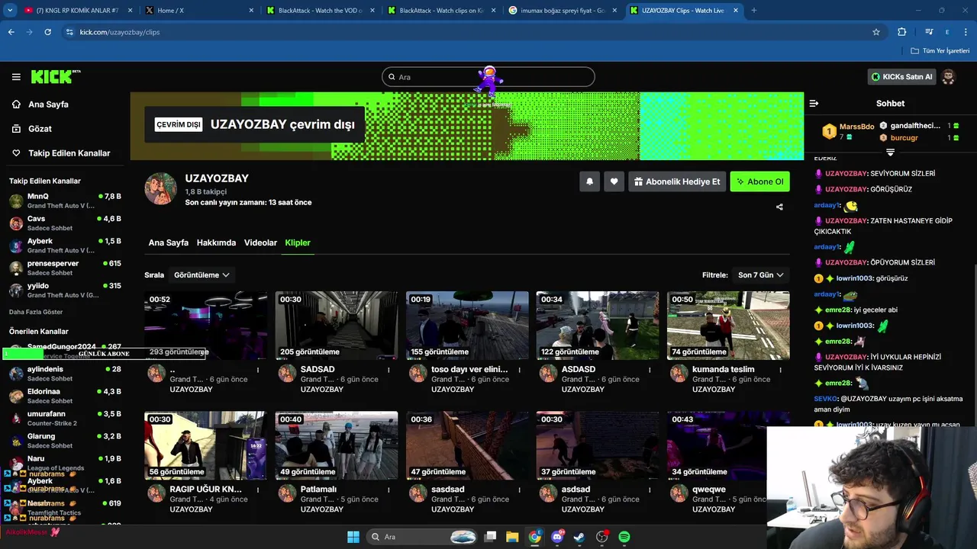Viewport: 977px width, 549px height.
Task: Click the Abone Ol subscribe button
Action: click(x=759, y=181)
